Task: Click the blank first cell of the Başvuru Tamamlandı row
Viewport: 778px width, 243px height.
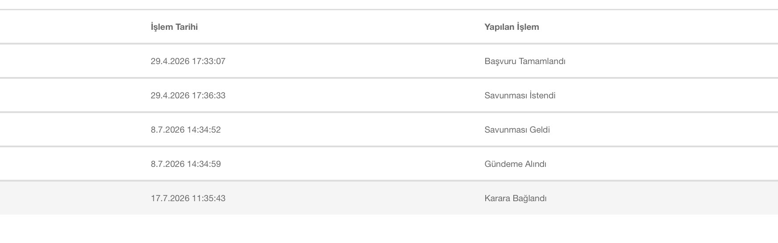Action: 71,61
